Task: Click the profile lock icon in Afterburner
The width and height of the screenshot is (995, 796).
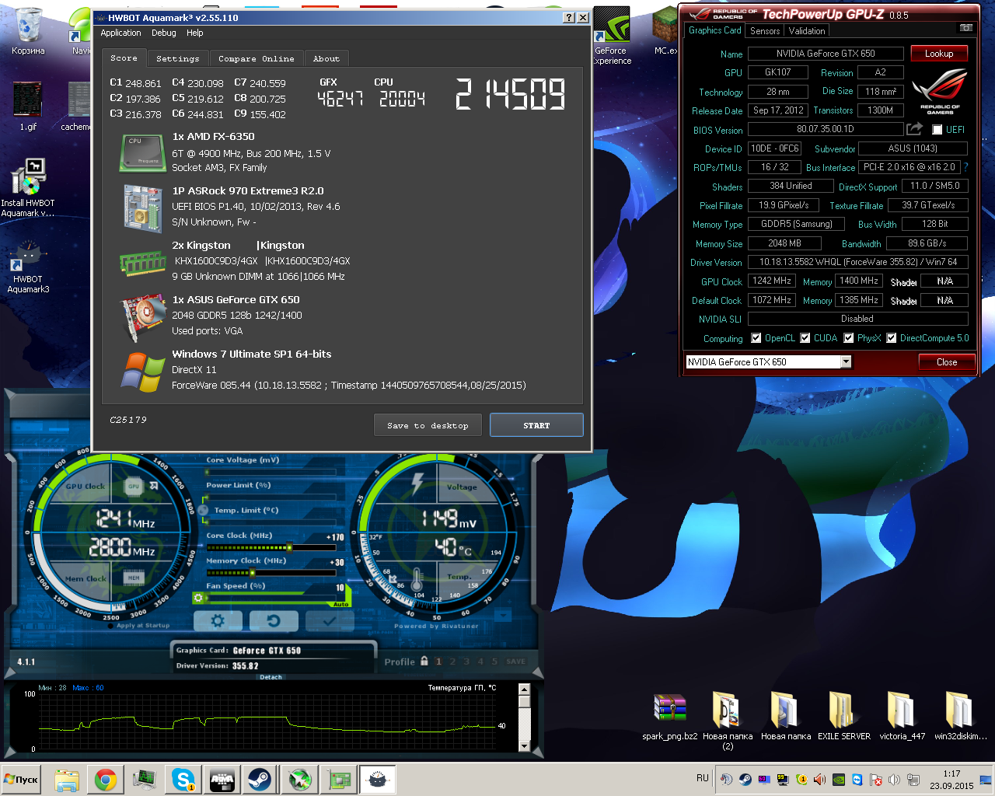Action: pos(424,661)
